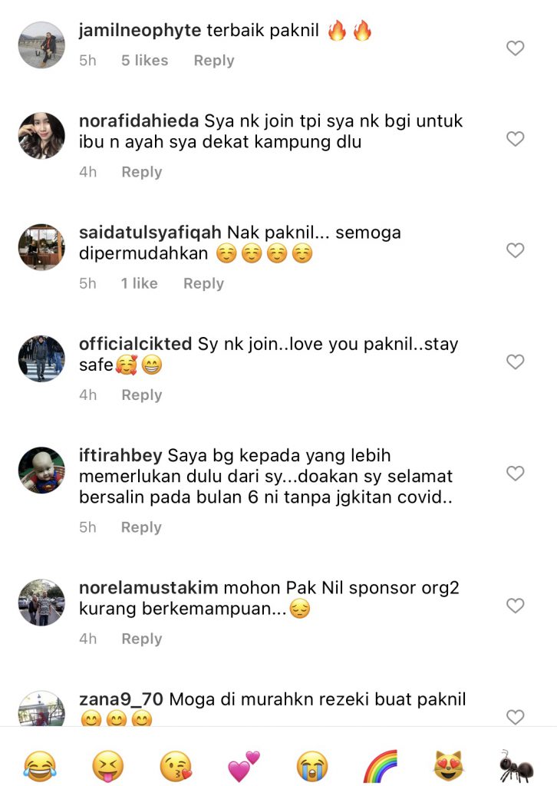Add the two pink hearts emoji
This screenshot has height=786, width=557.
click(x=244, y=766)
